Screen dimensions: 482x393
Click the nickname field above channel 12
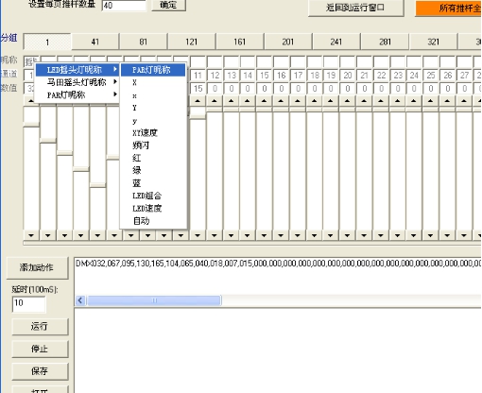215,61
